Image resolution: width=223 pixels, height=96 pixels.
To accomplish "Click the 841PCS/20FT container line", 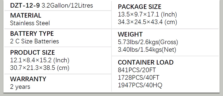I will 137,70.
